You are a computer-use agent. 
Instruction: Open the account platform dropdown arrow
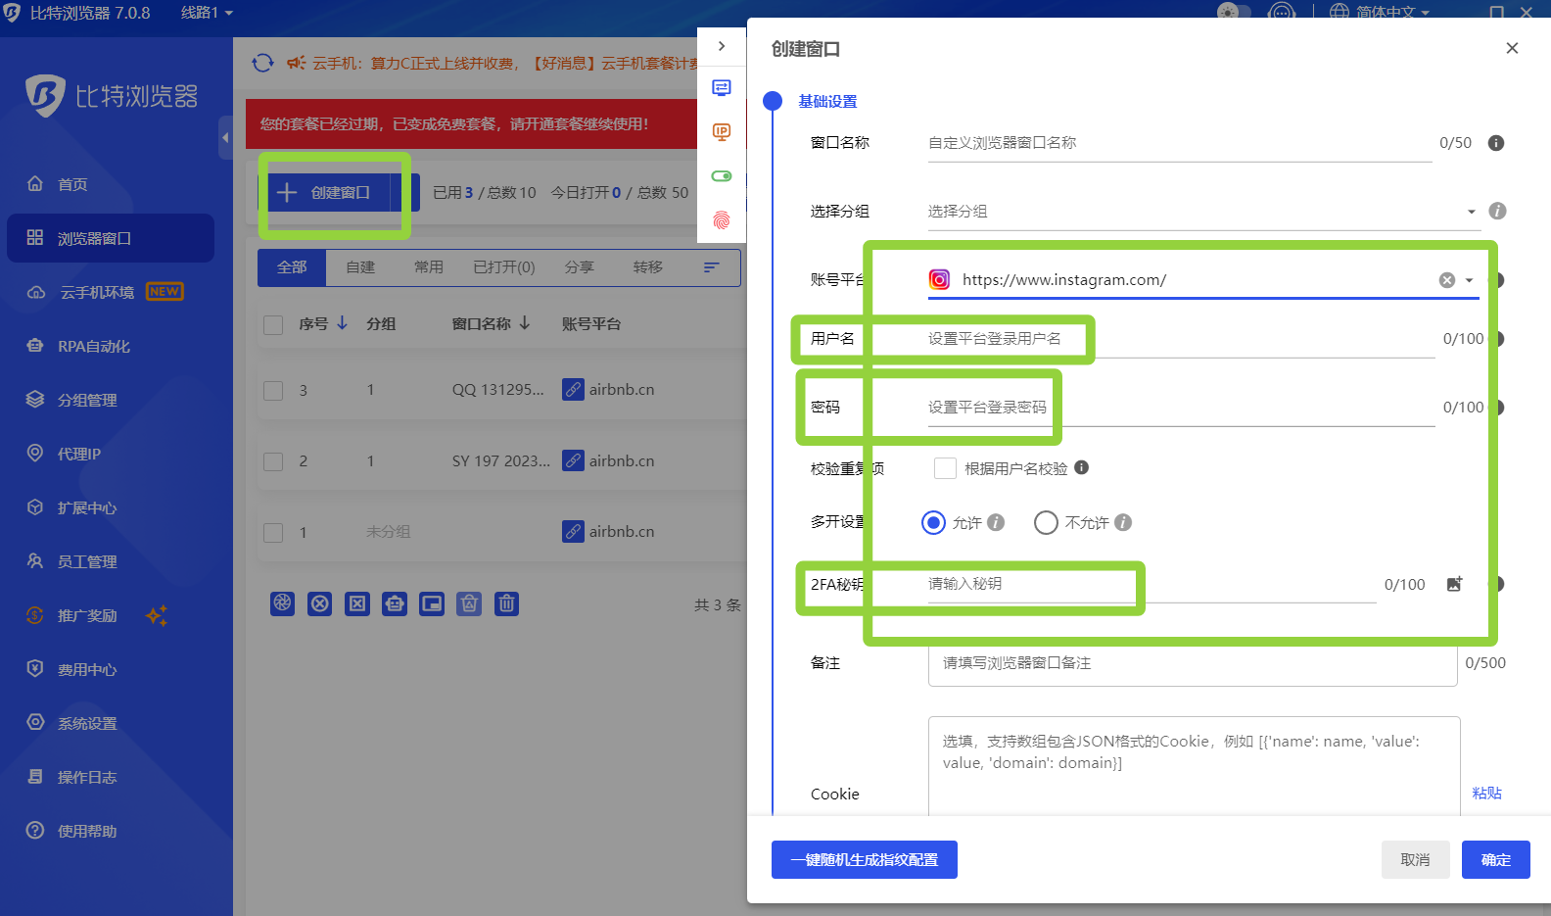point(1469,280)
